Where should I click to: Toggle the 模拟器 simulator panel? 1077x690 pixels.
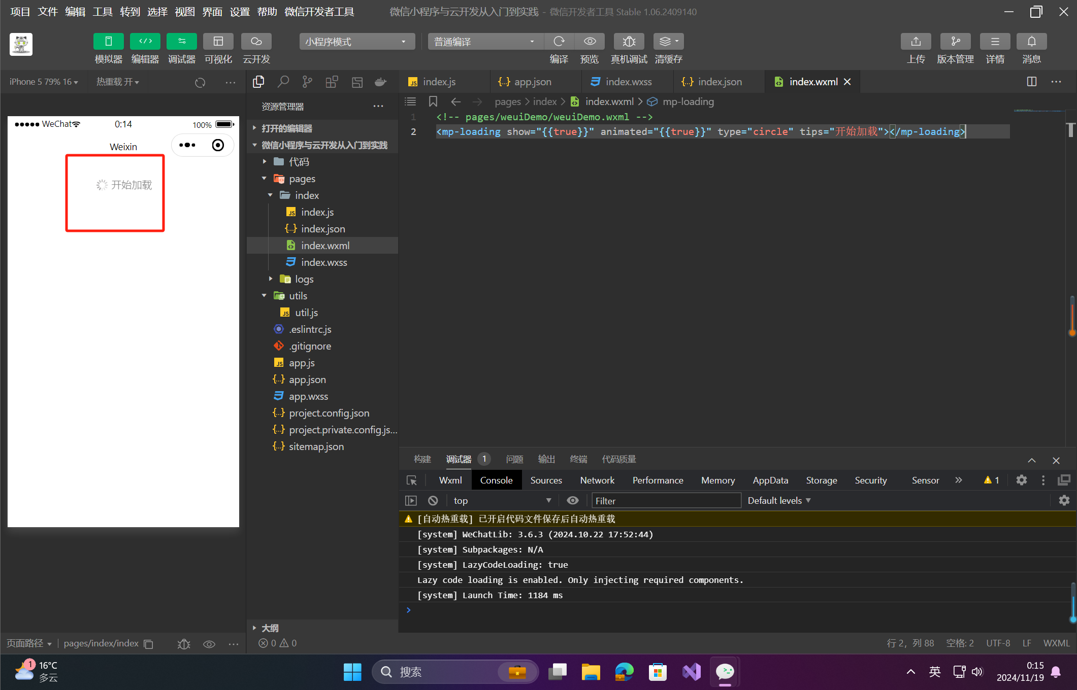pyautogui.click(x=108, y=42)
